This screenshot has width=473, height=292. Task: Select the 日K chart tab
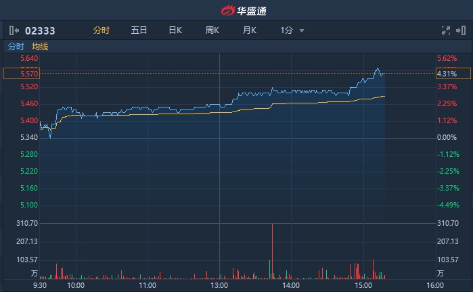pos(175,30)
